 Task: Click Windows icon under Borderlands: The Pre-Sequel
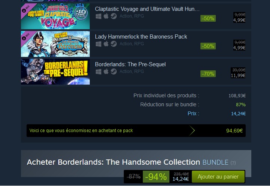(x=98, y=72)
